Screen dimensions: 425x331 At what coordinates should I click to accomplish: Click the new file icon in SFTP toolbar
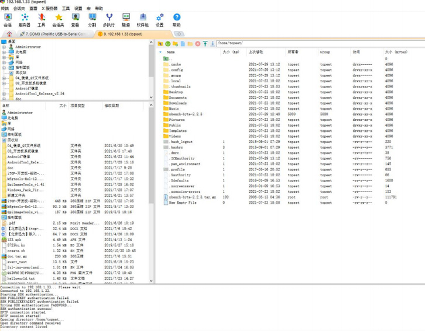click(x=183, y=44)
